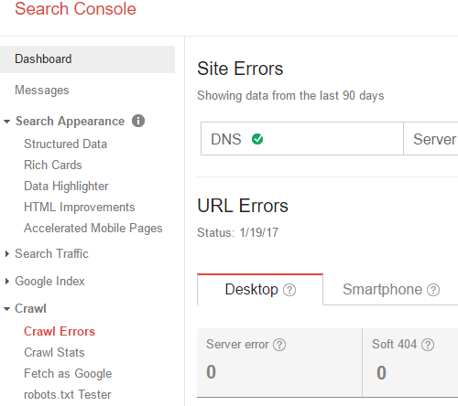The image size is (458, 406).
Task: Click the Search Console logo title
Action: tap(75, 8)
